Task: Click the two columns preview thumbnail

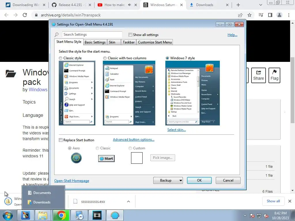Action: [129, 93]
